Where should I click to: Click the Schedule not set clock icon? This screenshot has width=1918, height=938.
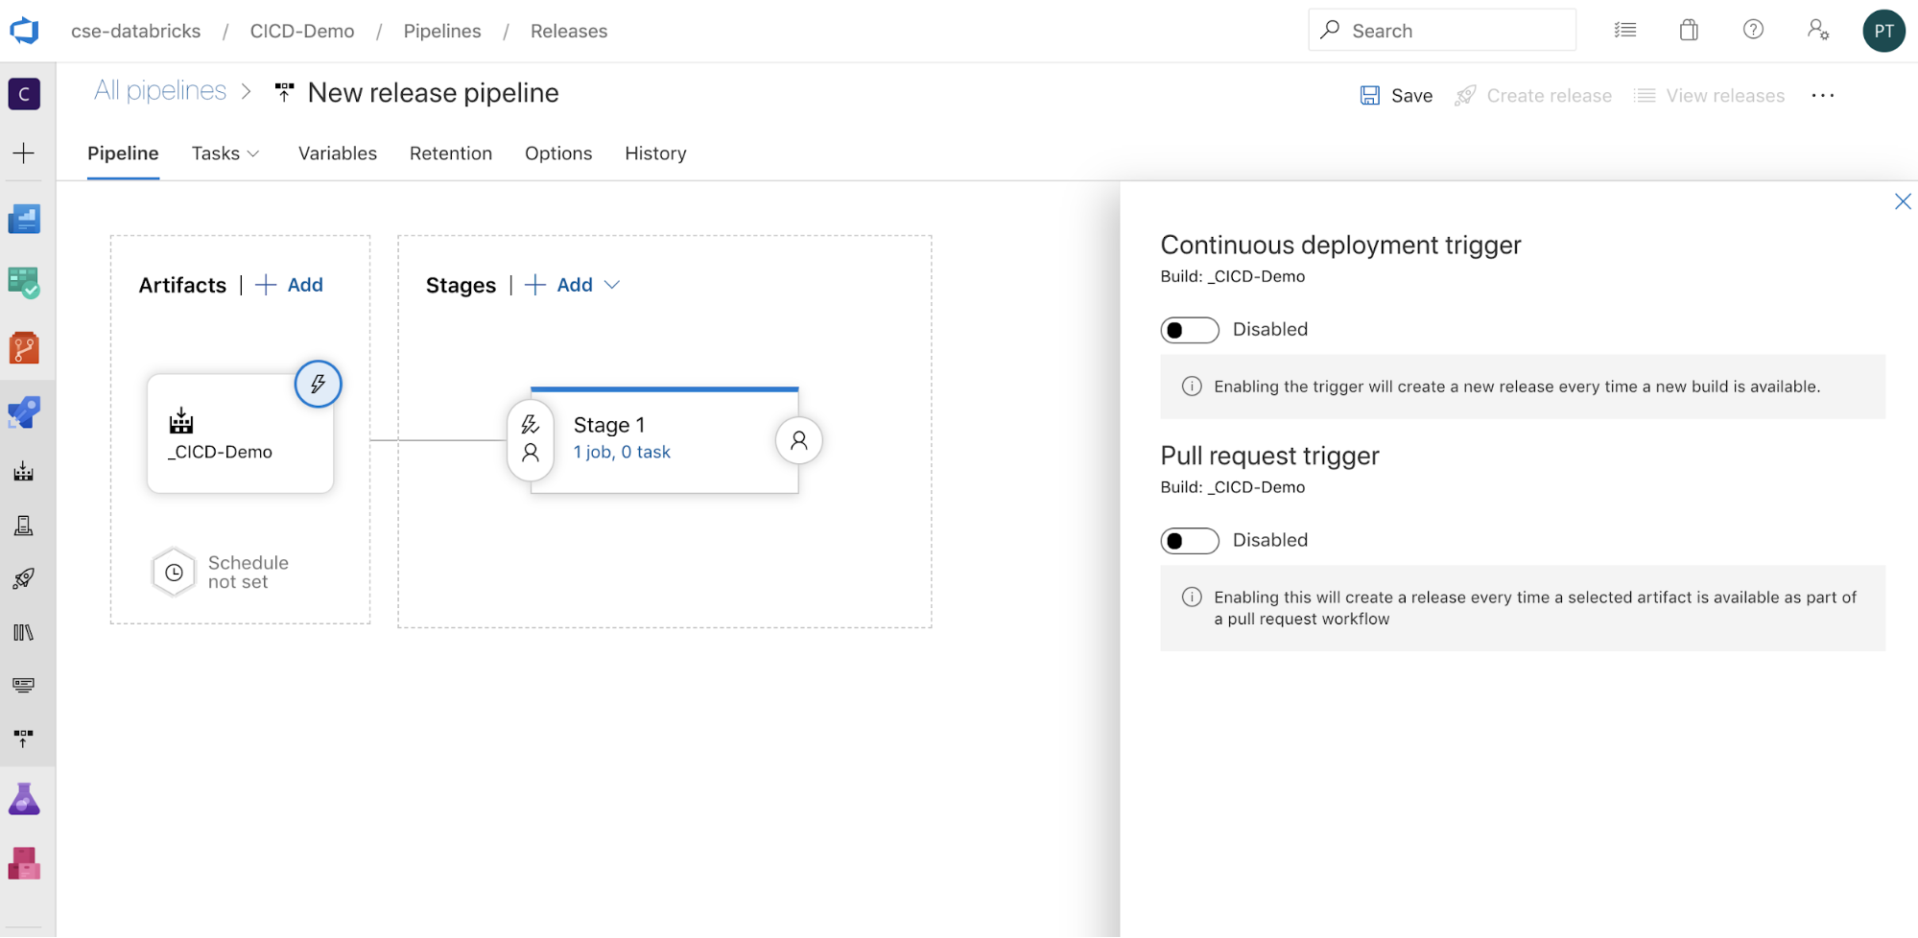pos(174,572)
